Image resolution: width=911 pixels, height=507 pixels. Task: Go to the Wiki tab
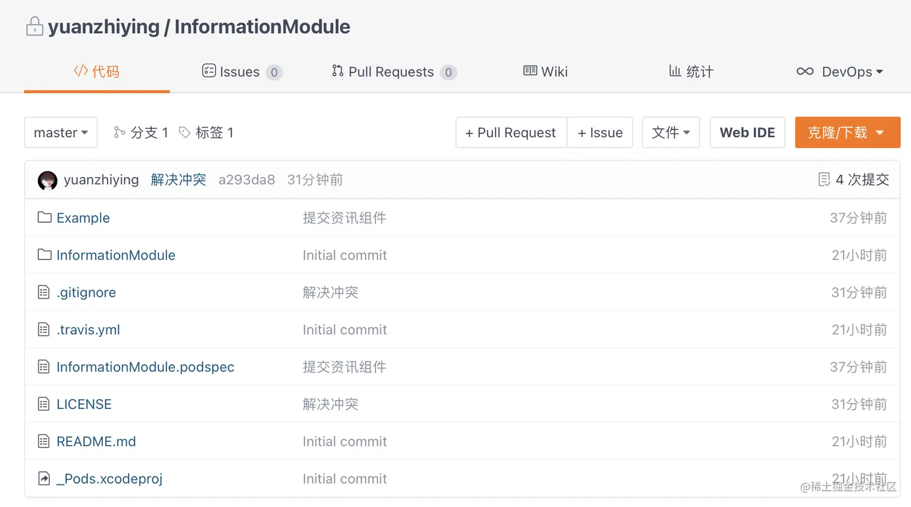545,72
